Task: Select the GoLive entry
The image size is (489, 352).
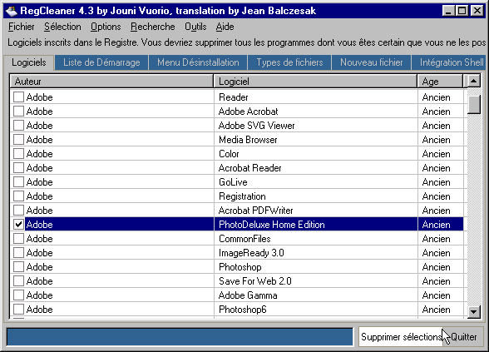Action: pos(233,182)
